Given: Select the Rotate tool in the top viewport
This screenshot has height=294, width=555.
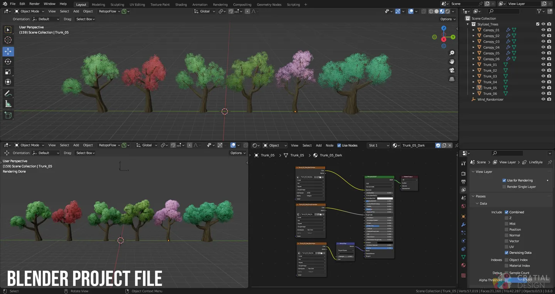Looking at the screenshot, I should pyautogui.click(x=8, y=62).
